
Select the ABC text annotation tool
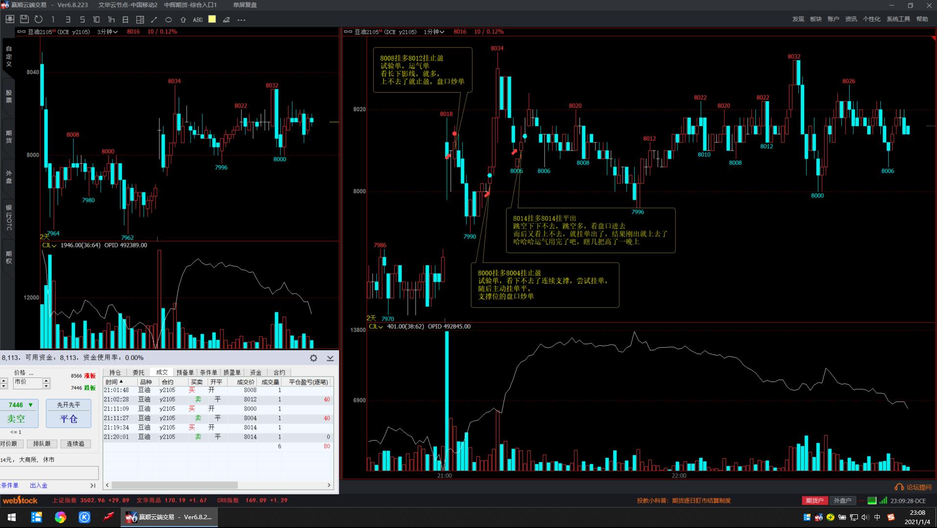pyautogui.click(x=198, y=20)
